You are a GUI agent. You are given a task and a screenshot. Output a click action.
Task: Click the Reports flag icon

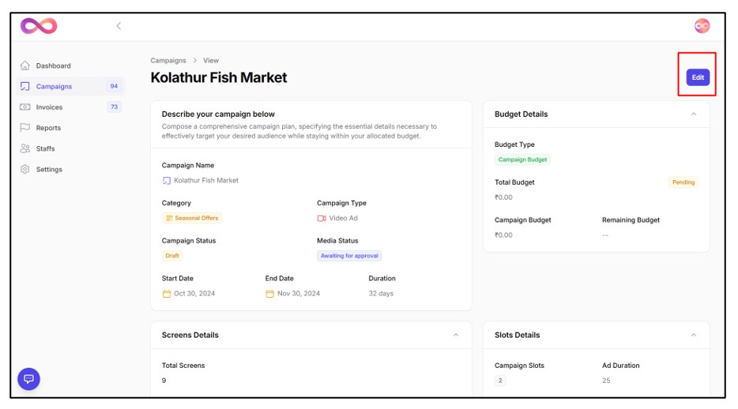pos(25,128)
